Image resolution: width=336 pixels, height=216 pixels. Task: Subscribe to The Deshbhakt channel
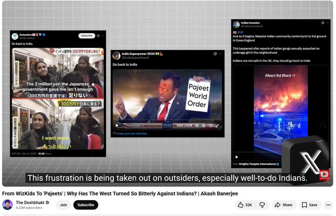[85, 205]
